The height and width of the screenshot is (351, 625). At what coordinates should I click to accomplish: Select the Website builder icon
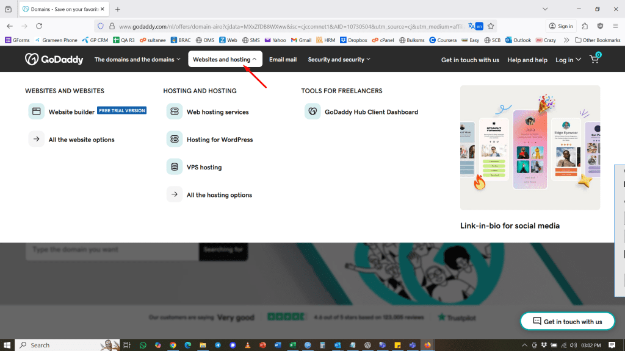click(x=37, y=110)
